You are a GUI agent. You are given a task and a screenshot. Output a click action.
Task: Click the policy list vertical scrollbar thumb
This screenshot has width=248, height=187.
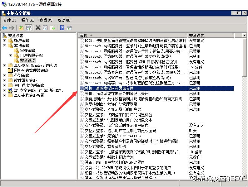click(244, 57)
